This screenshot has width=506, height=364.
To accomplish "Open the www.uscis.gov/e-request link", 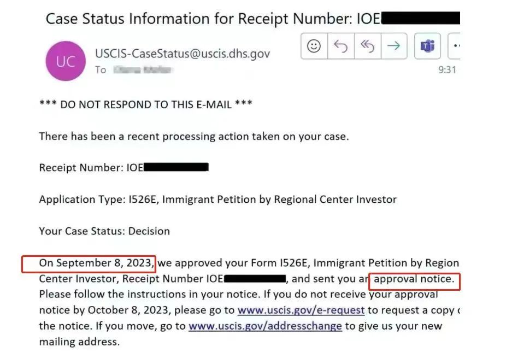I will pyautogui.click(x=301, y=310).
